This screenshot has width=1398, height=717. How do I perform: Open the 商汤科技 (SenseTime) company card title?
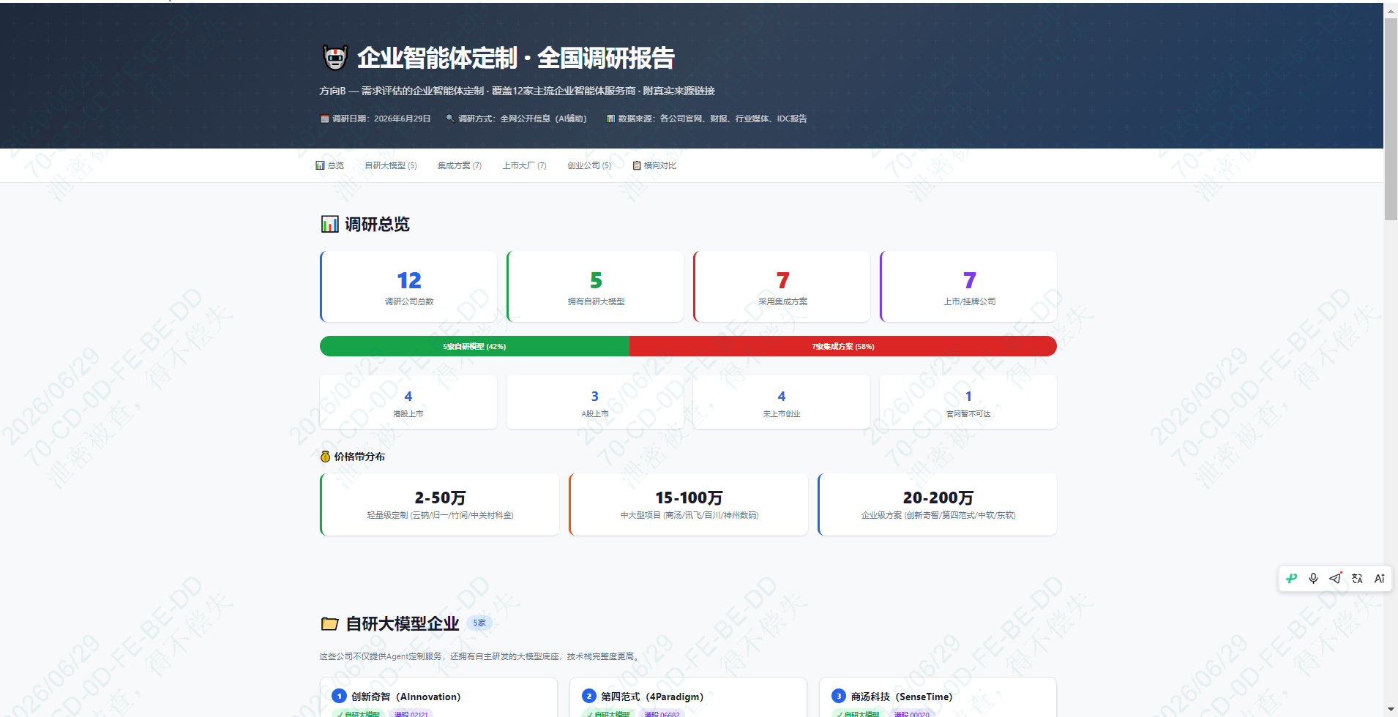pyautogui.click(x=902, y=697)
